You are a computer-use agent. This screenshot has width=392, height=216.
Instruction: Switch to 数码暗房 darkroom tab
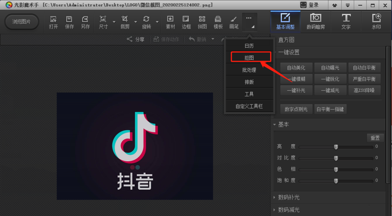316,22
